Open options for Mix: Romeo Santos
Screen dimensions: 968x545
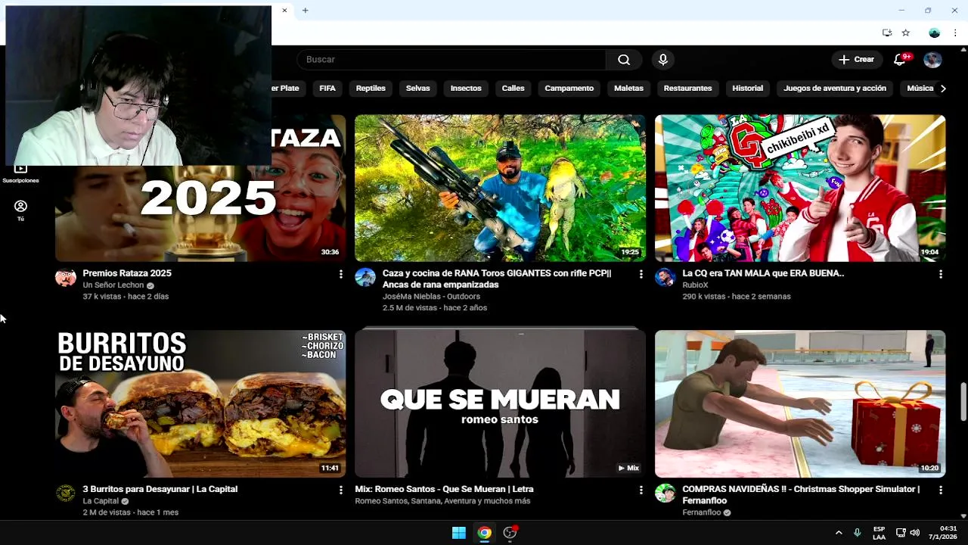coord(641,490)
